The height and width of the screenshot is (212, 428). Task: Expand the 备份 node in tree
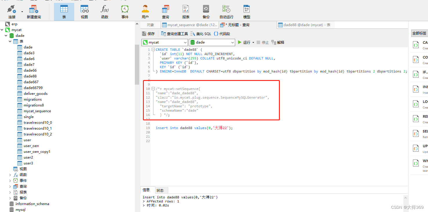[10, 198]
